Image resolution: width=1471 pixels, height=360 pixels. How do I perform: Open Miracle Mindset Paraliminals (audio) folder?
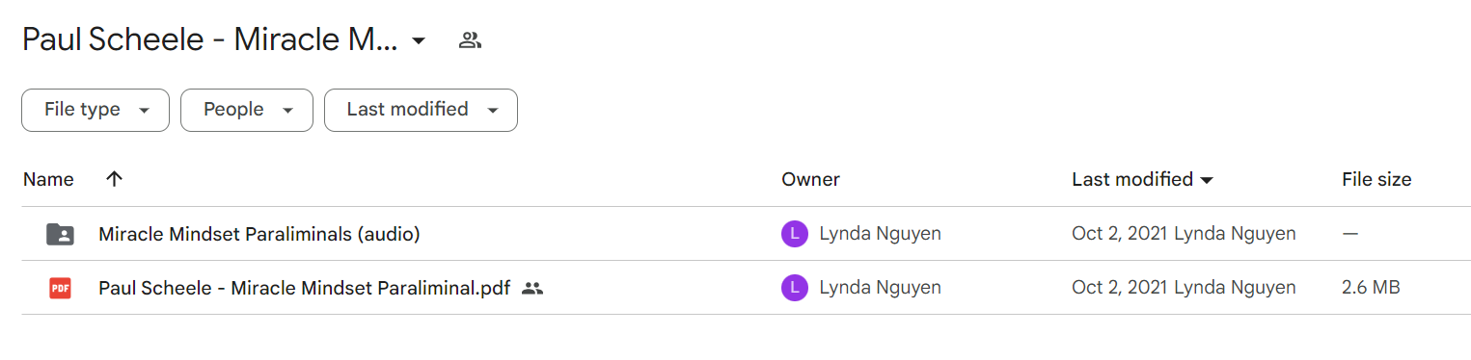click(x=259, y=234)
